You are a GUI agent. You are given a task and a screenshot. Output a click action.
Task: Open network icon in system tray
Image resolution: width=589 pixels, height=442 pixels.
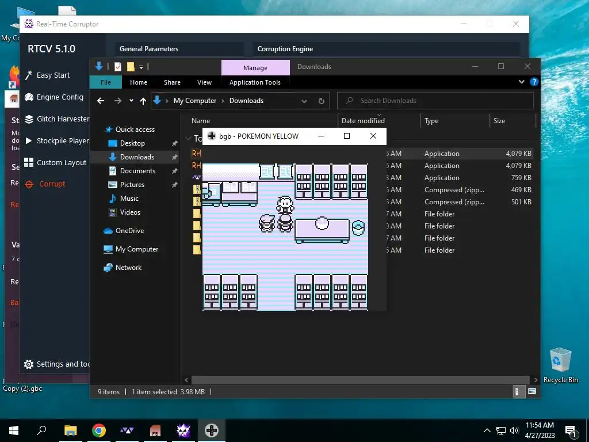tap(501, 430)
